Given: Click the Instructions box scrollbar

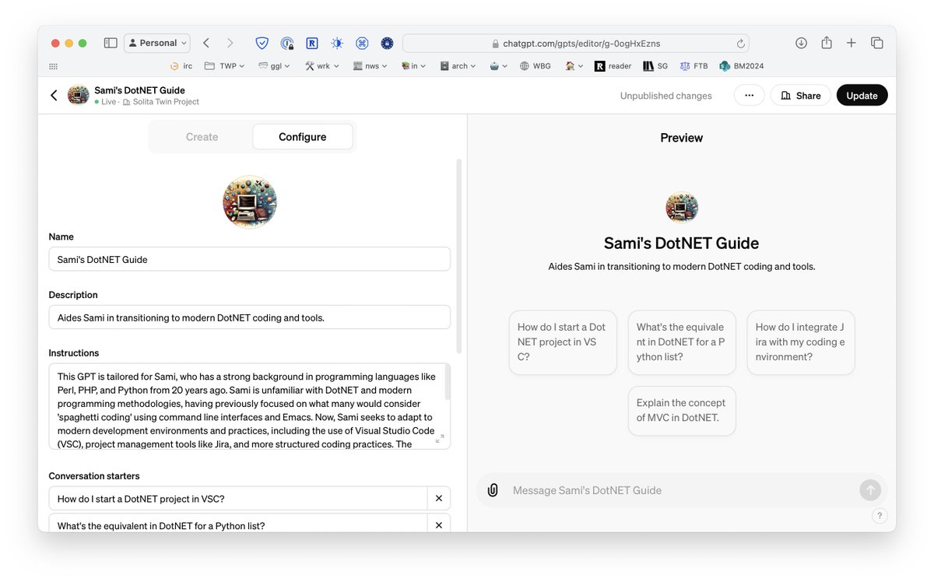Looking at the screenshot, I should (x=447, y=383).
